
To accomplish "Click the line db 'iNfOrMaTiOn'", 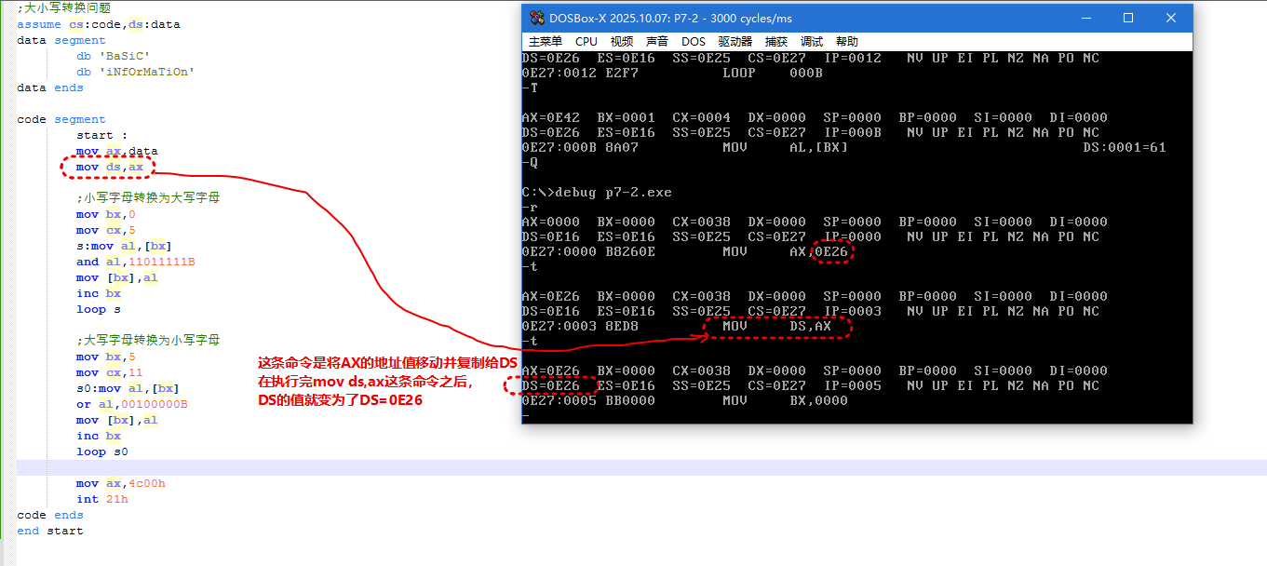I will 136,72.
